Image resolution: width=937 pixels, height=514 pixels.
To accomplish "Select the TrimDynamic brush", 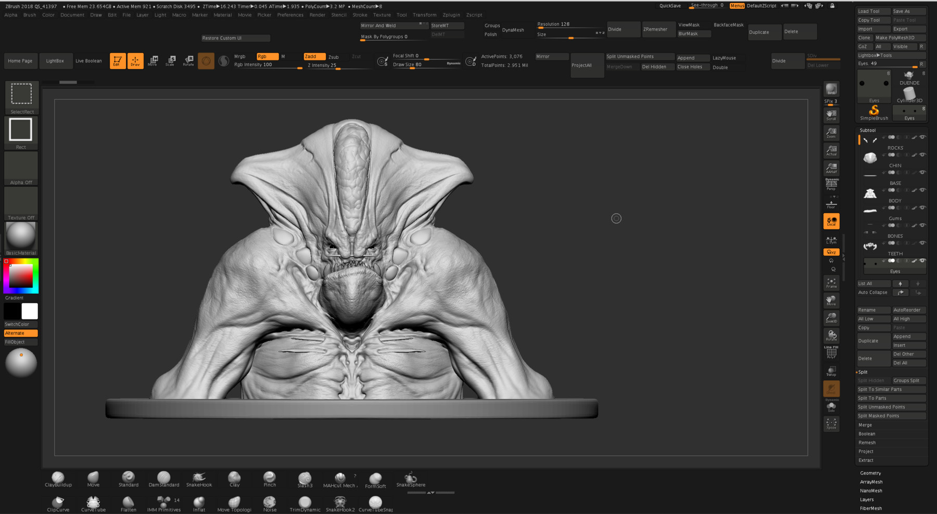I will [305, 502].
